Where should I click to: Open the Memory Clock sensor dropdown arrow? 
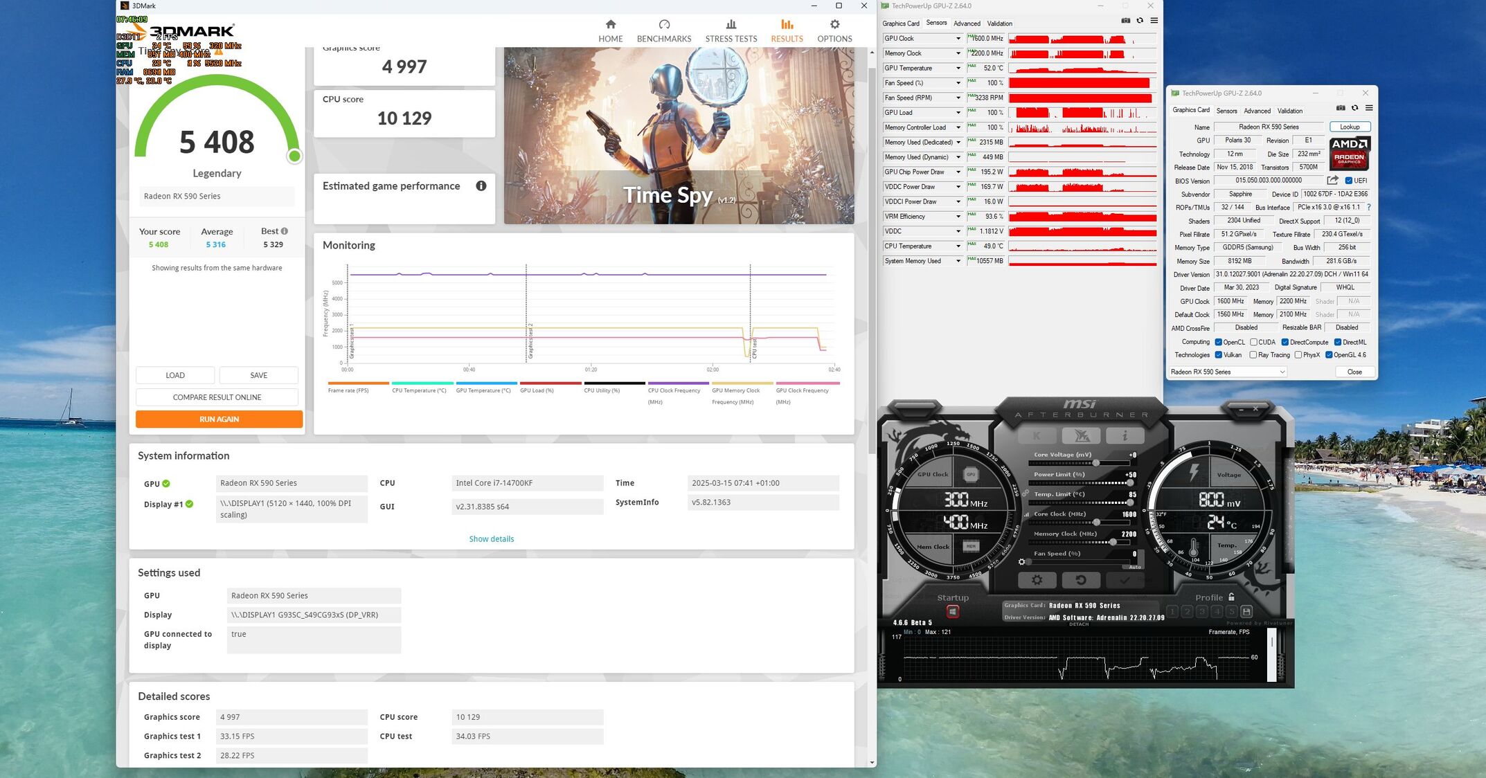point(958,53)
